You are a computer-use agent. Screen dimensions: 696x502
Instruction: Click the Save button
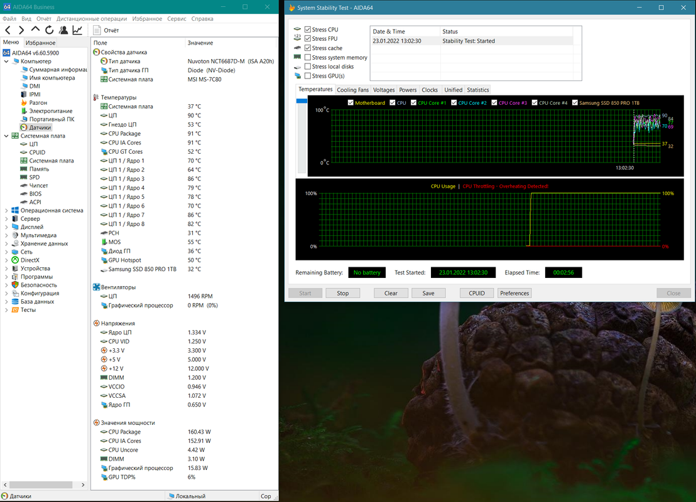tap(428, 293)
